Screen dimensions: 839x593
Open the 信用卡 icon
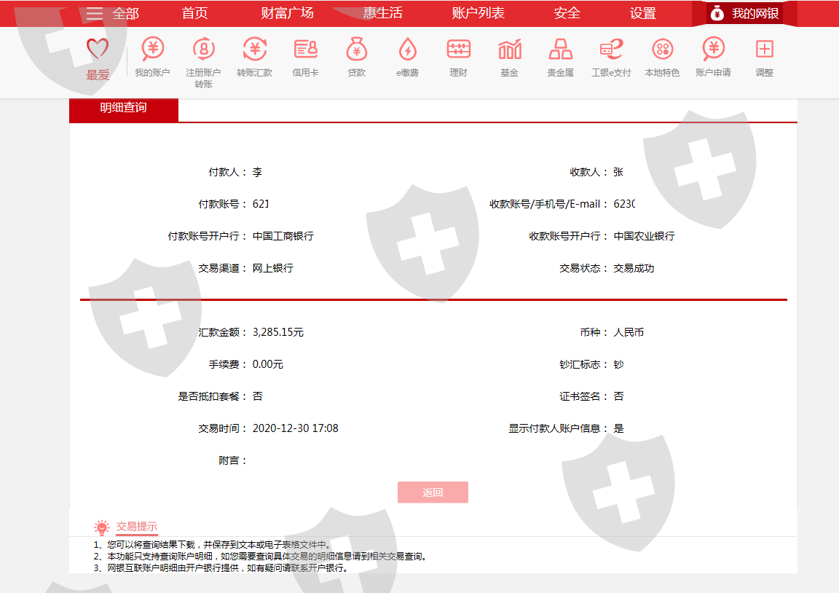coord(305,50)
